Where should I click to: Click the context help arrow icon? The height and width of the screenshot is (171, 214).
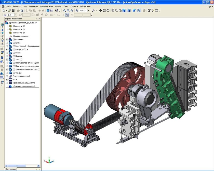point(57,11)
